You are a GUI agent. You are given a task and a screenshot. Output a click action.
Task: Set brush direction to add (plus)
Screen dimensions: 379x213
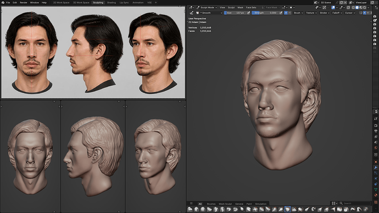[x=286, y=13]
